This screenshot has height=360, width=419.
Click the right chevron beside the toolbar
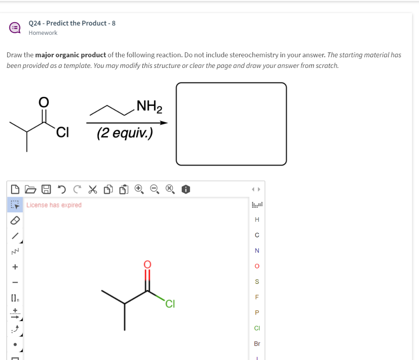259,189
